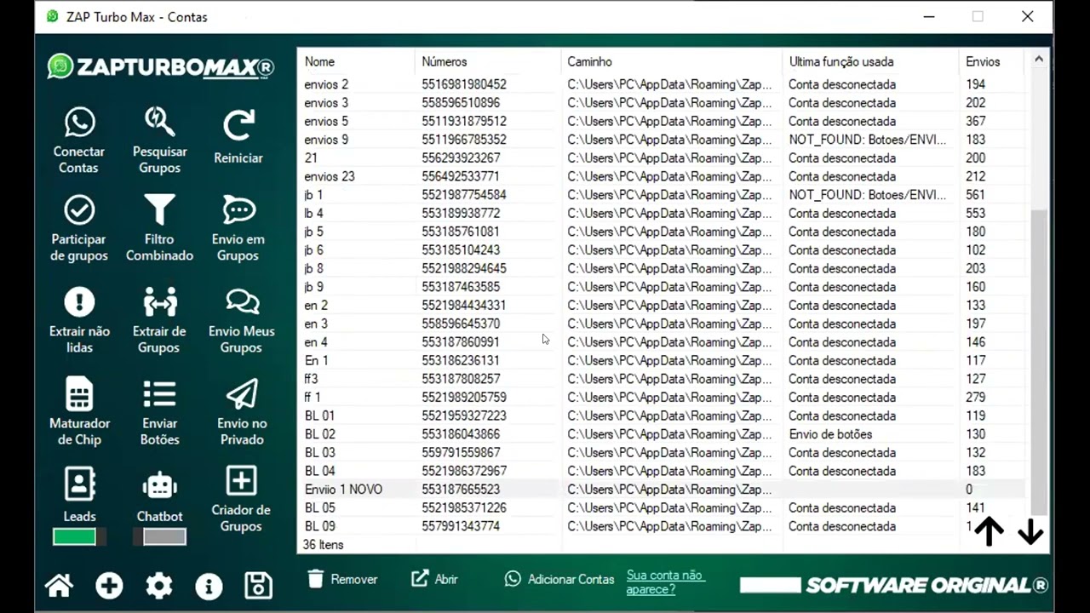Select the 'ff 1' account row
The width and height of the screenshot is (1090, 613).
point(663,397)
